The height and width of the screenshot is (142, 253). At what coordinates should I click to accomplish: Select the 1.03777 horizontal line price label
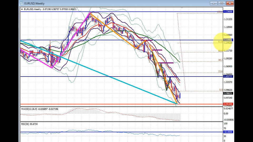tap(228, 76)
